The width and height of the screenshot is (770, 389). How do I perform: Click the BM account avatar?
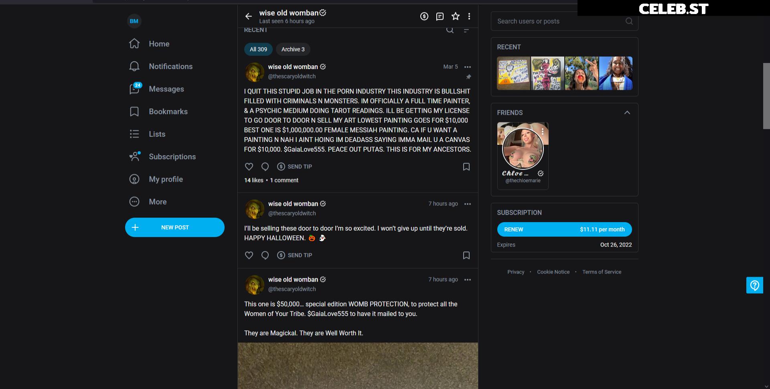click(134, 21)
